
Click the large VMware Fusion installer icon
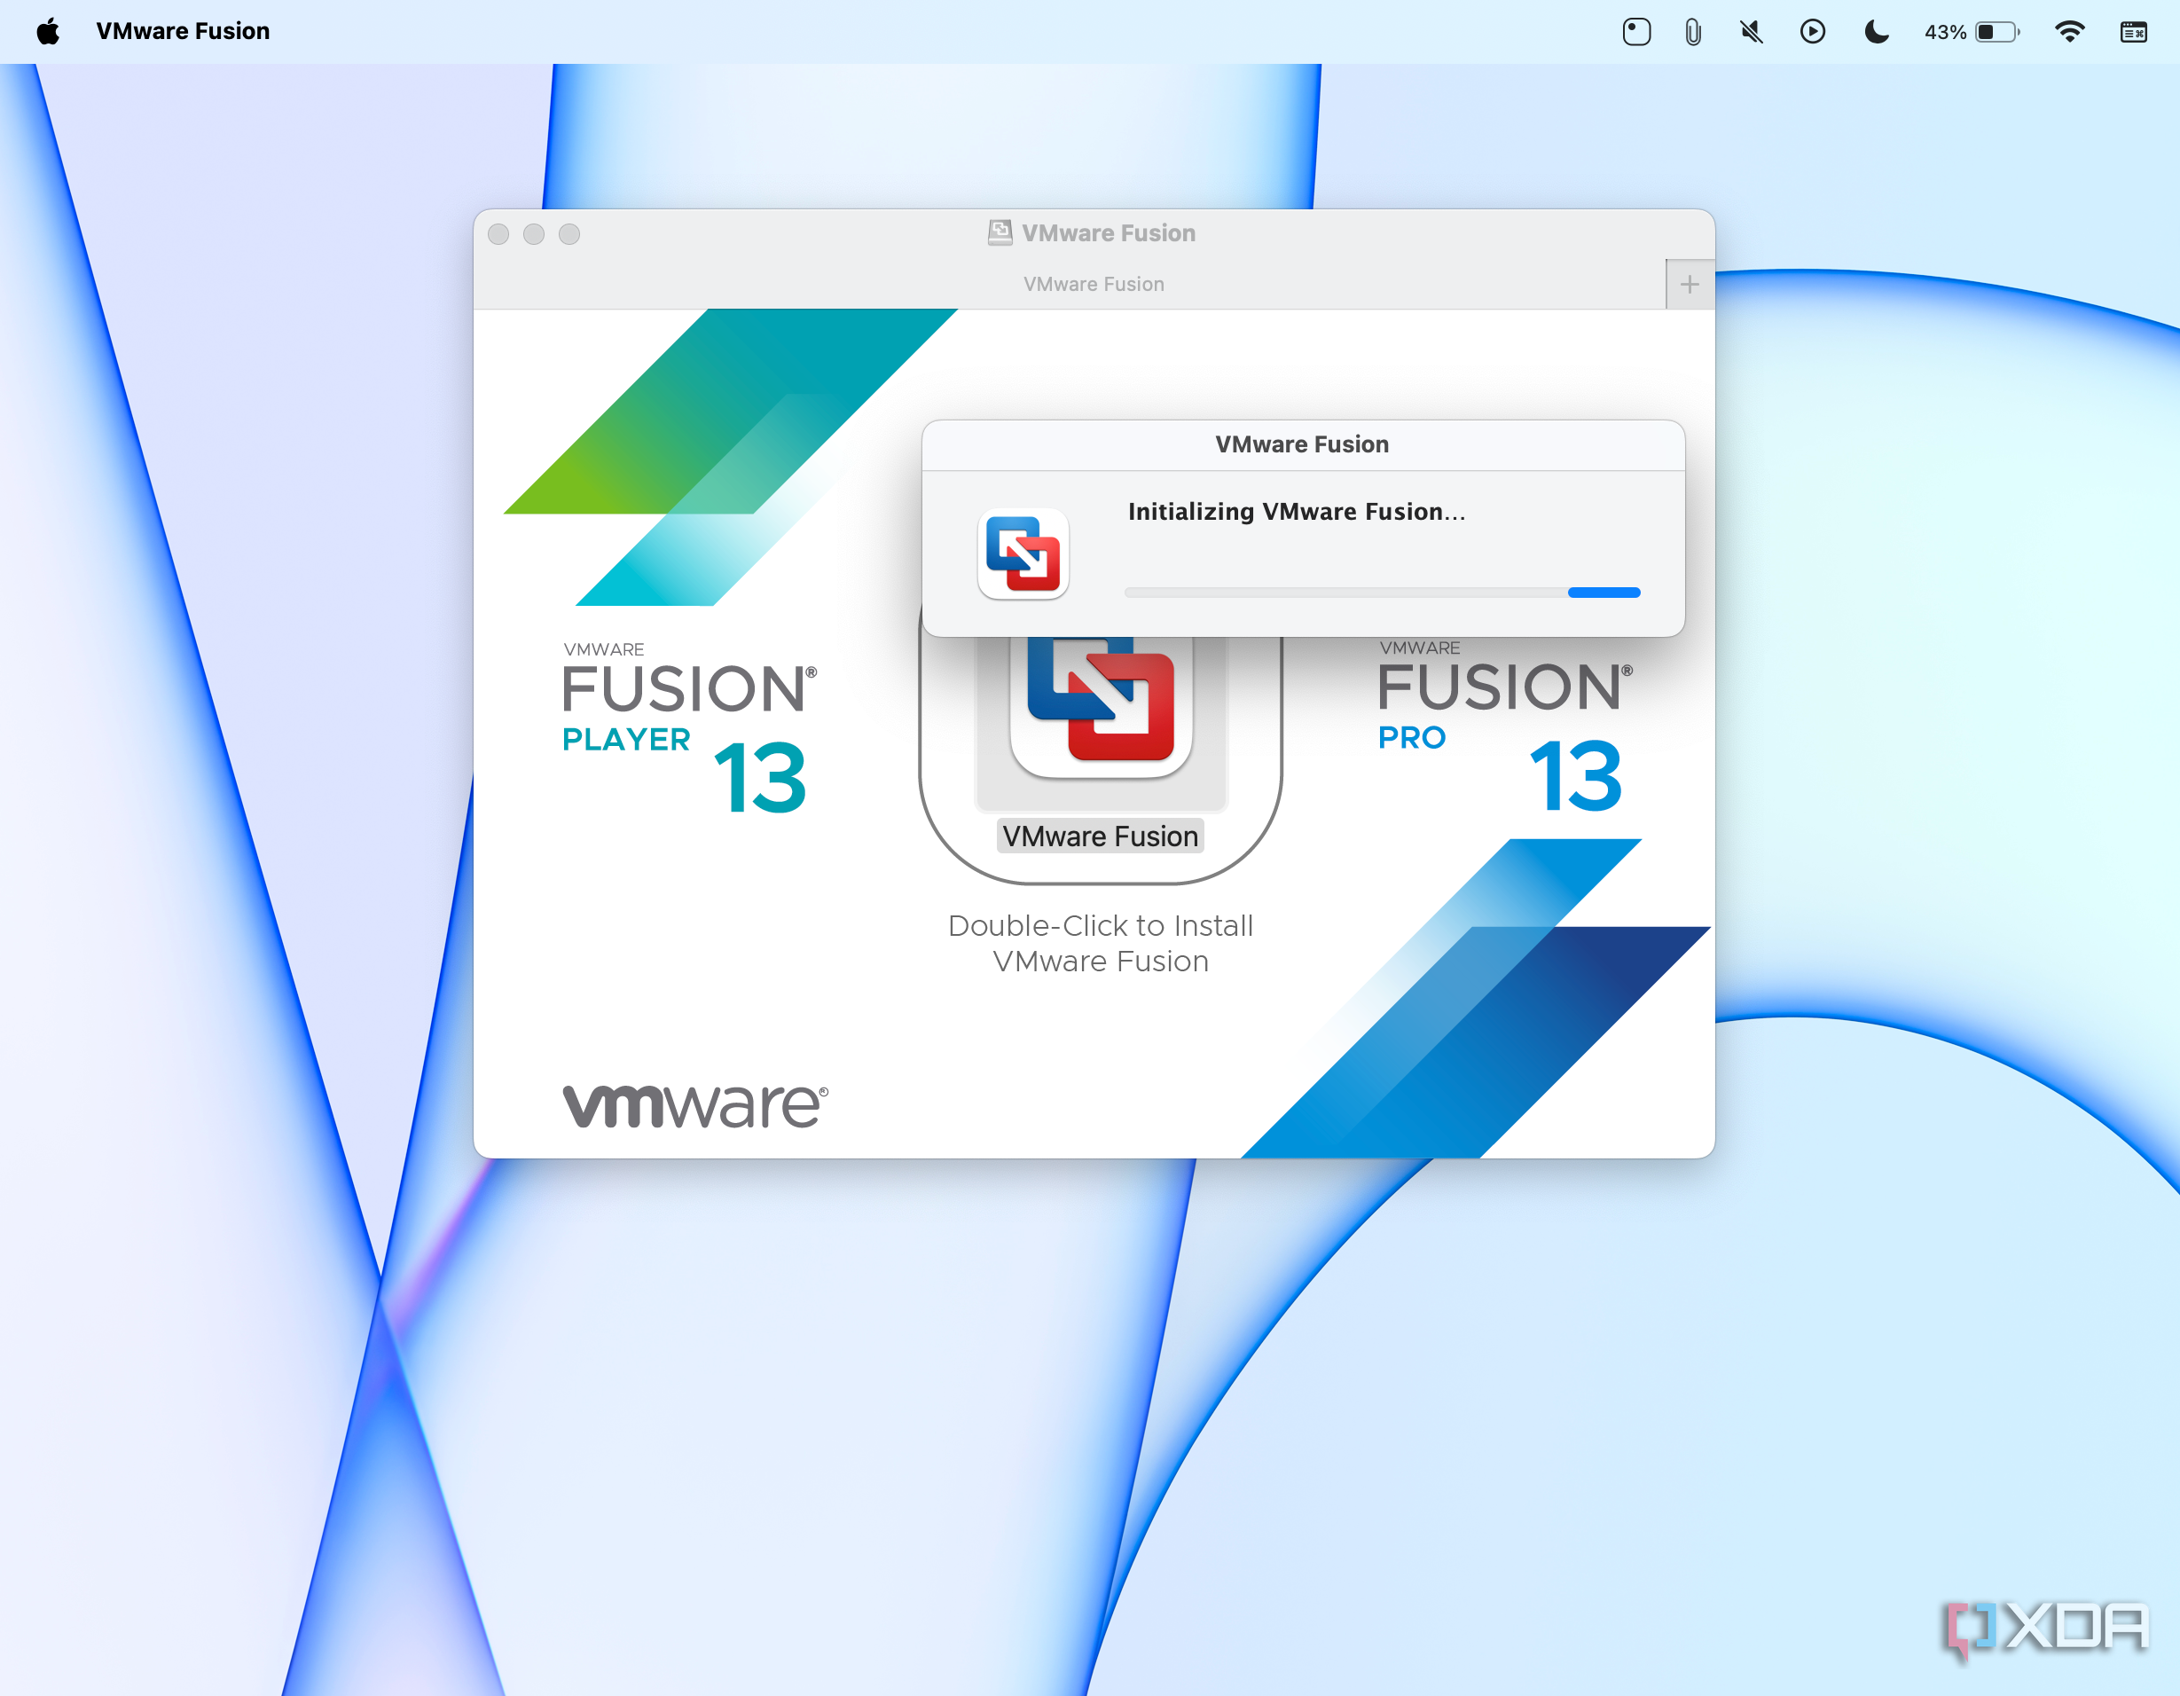point(1101,709)
